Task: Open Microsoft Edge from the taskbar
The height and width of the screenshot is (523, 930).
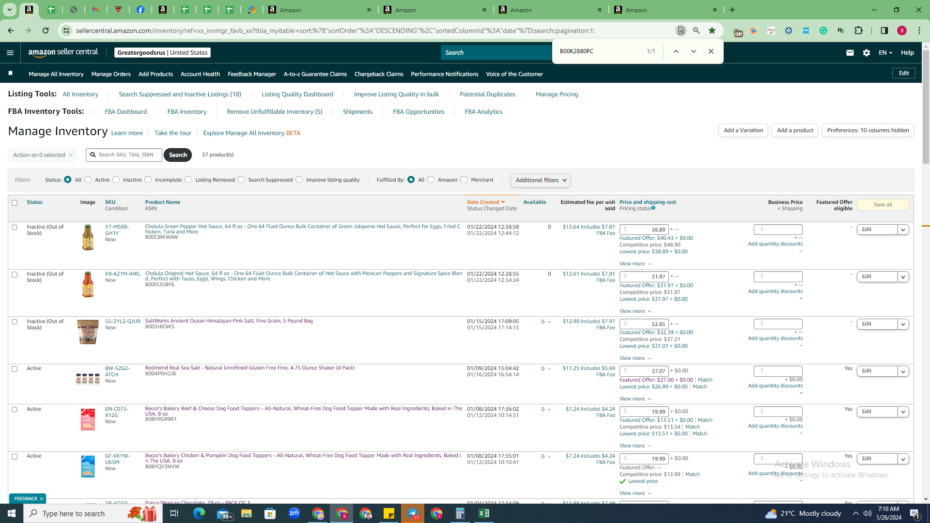Action: pos(199,513)
